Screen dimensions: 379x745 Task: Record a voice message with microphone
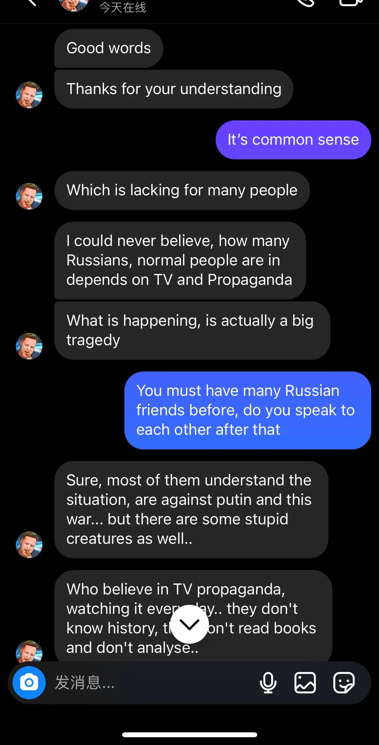click(268, 683)
